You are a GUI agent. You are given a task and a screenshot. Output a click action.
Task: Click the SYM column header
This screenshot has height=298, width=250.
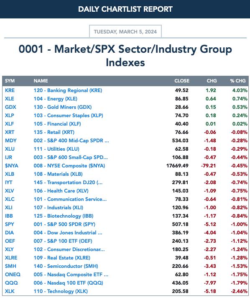(10, 81)
